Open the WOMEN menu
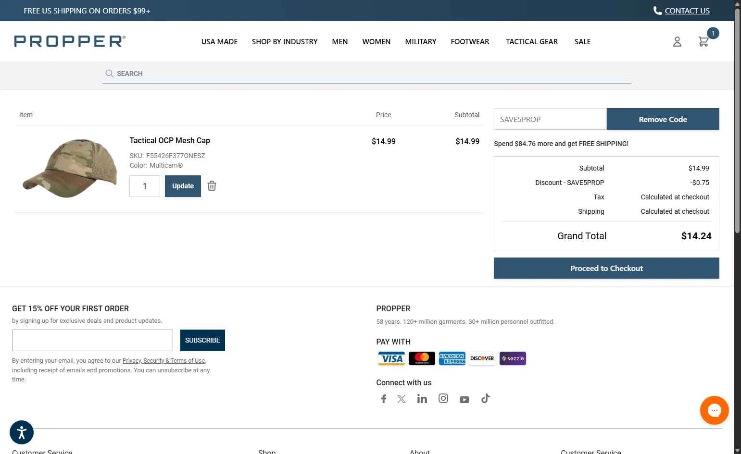This screenshot has height=454, width=741. click(x=377, y=42)
